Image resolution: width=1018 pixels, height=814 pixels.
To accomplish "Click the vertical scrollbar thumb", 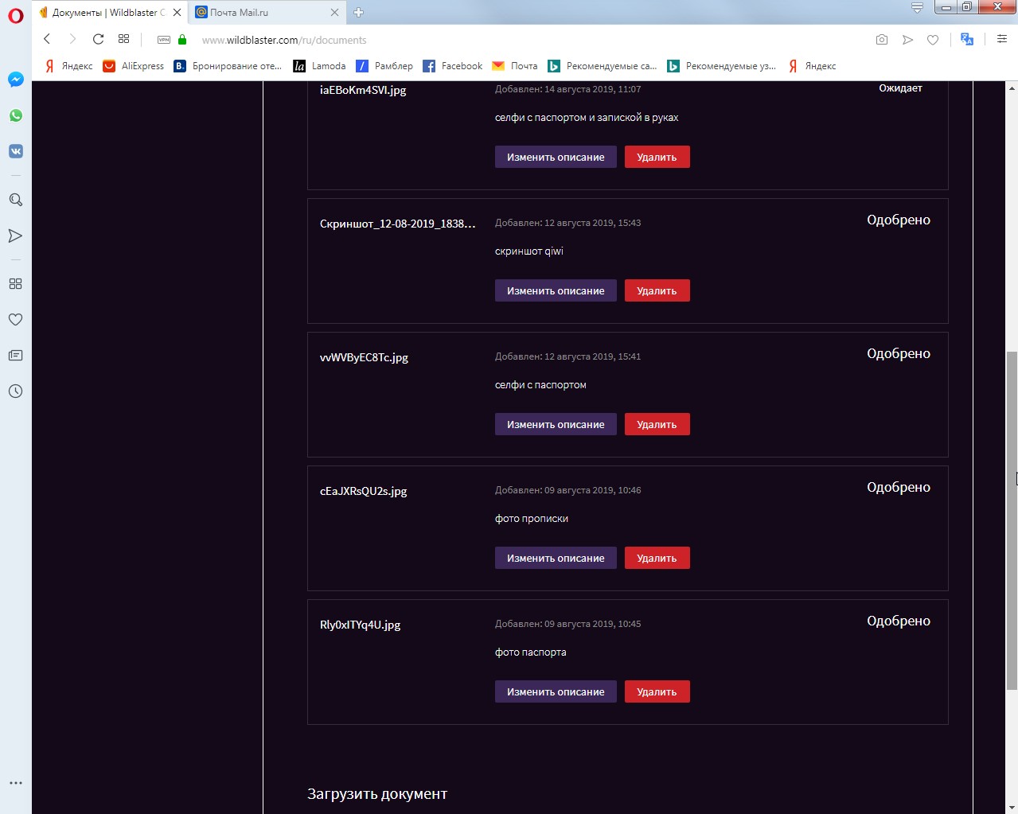I will click(1012, 520).
